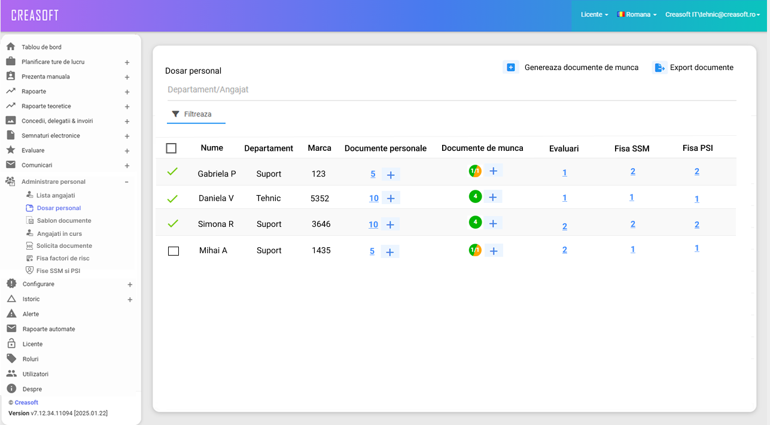
Task: Add personal document for Mihai A
Action: point(389,252)
